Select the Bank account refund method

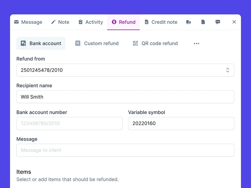pos(41,43)
